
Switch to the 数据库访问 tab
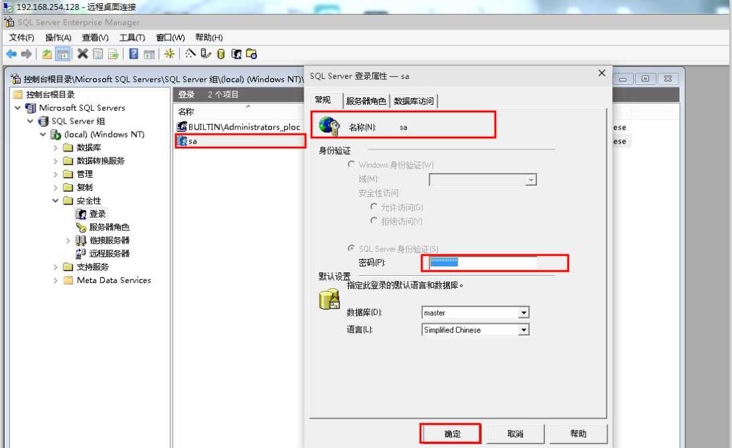(x=414, y=101)
